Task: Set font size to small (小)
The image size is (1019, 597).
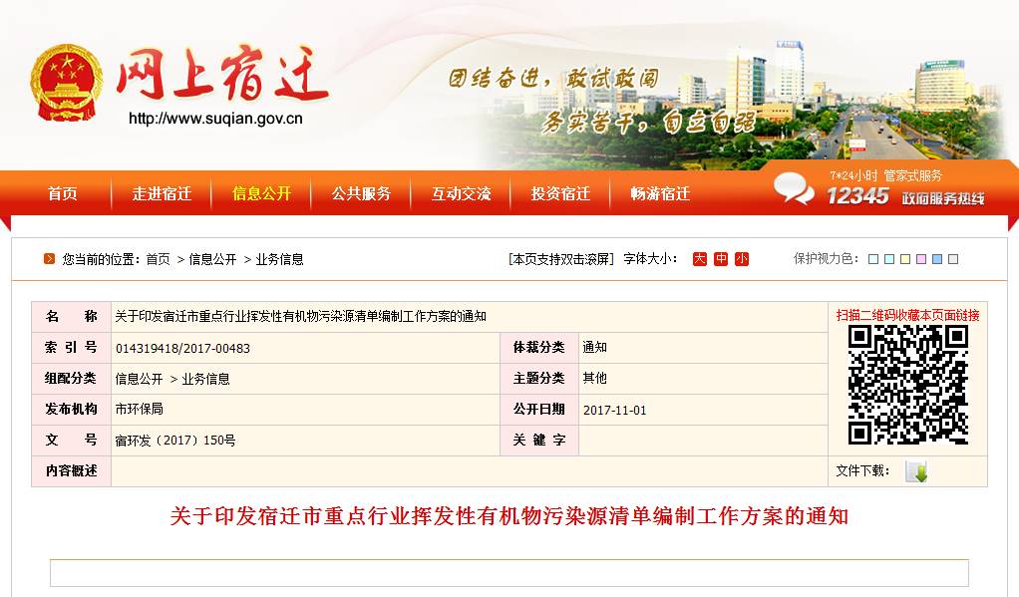Action: click(742, 259)
